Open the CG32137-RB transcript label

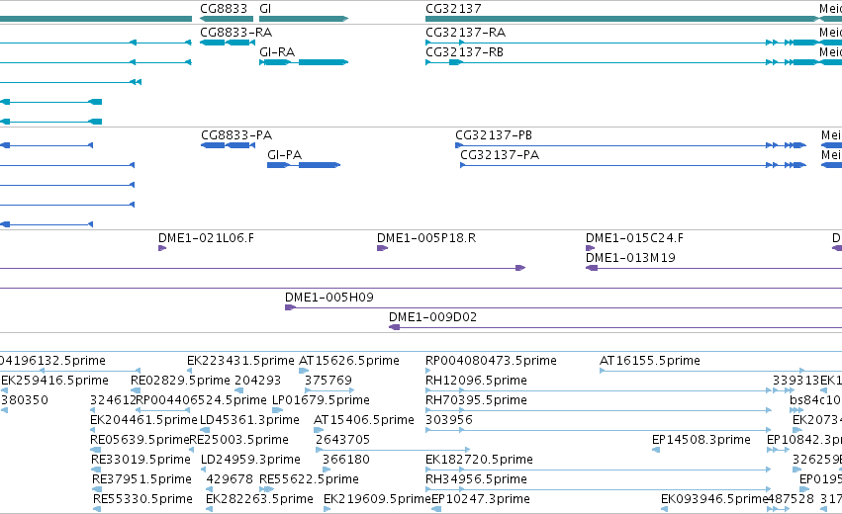[464, 52]
